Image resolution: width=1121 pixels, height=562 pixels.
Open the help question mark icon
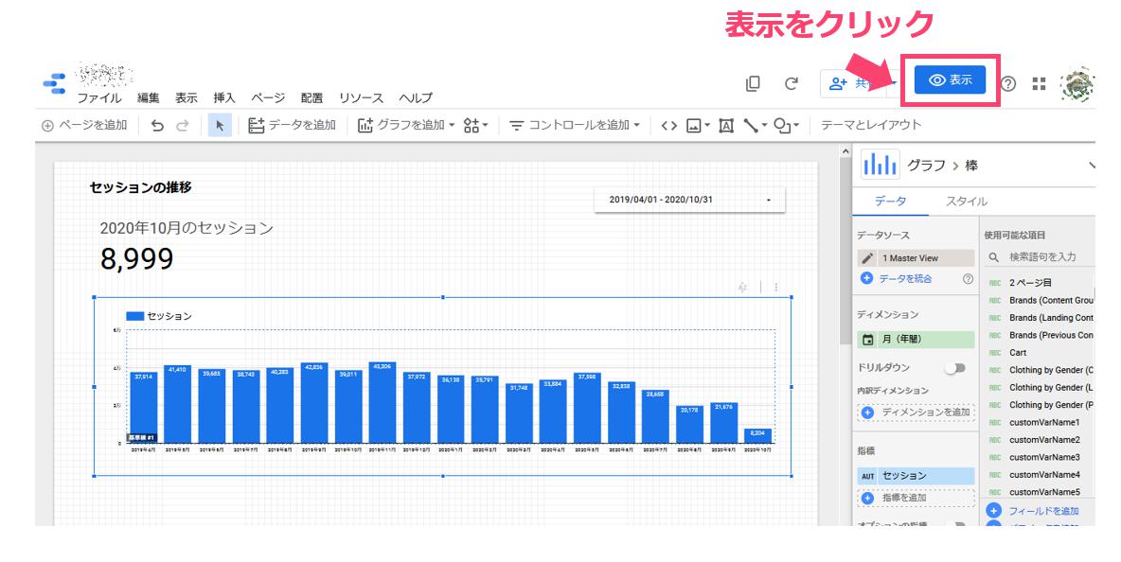(1008, 83)
